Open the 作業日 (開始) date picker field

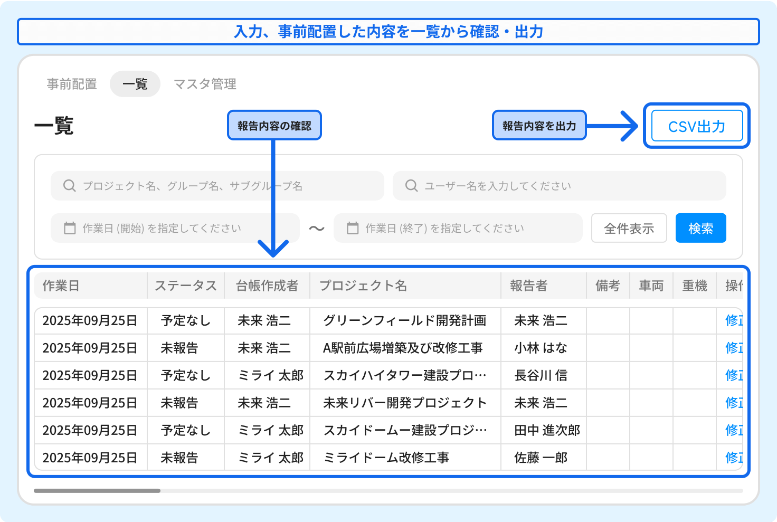tap(174, 228)
